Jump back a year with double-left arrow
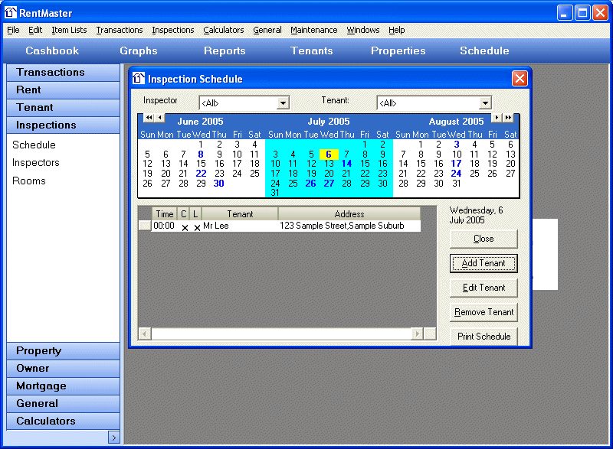 click(x=149, y=118)
